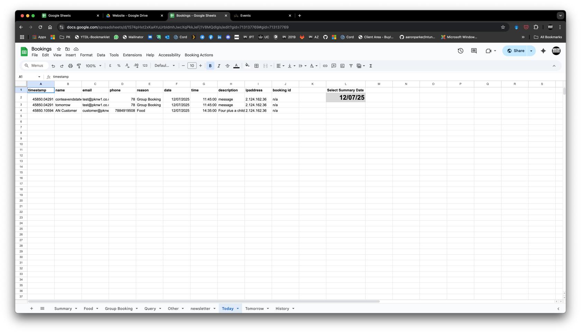
Task: Open fill color picker
Action: tap(247, 66)
